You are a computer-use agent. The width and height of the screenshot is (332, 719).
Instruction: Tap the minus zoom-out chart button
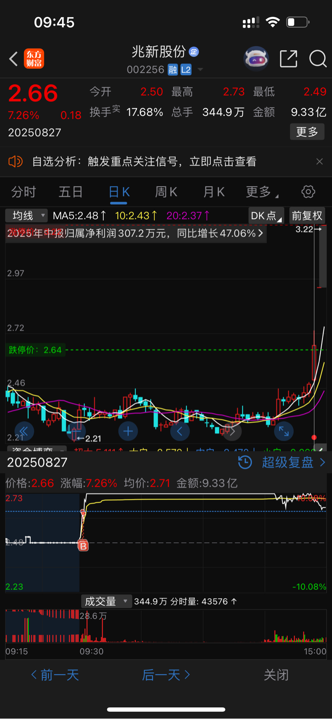(x=76, y=431)
